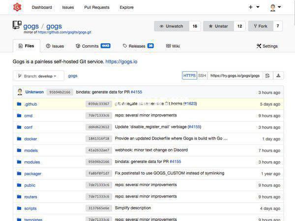Click the gogs breadcrumb path link

coord(73,76)
